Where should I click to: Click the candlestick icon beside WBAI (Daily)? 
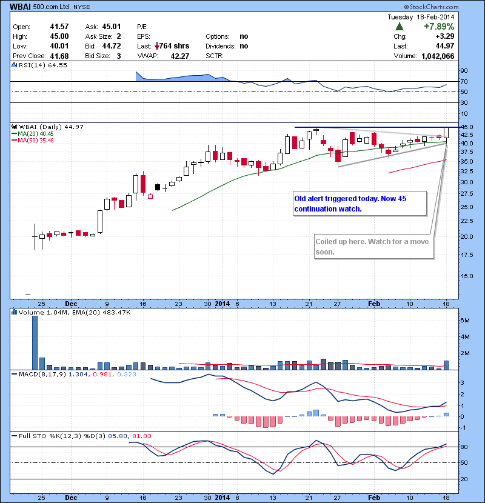point(15,127)
